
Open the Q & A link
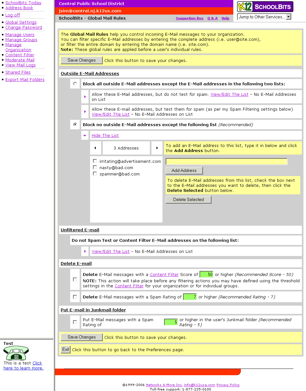pyautogui.click(x=212, y=18)
